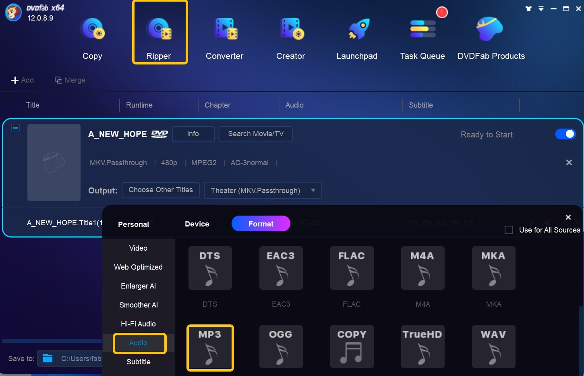Enable Use for All Sources
This screenshot has width=584, height=376.
[509, 230]
